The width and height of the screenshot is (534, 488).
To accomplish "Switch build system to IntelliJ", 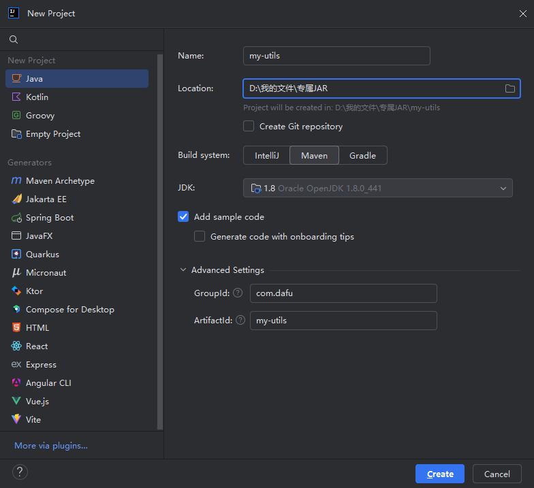I will click(x=267, y=155).
